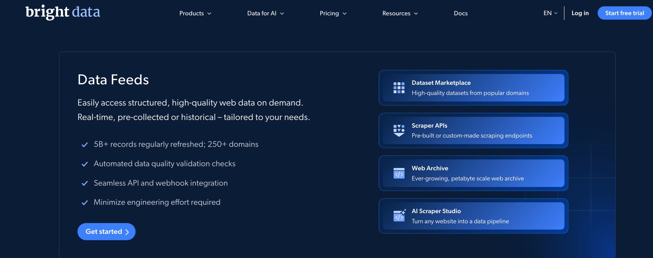653x258 pixels.
Task: Click the Scraper APIs shapes icon
Action: pyautogui.click(x=399, y=131)
